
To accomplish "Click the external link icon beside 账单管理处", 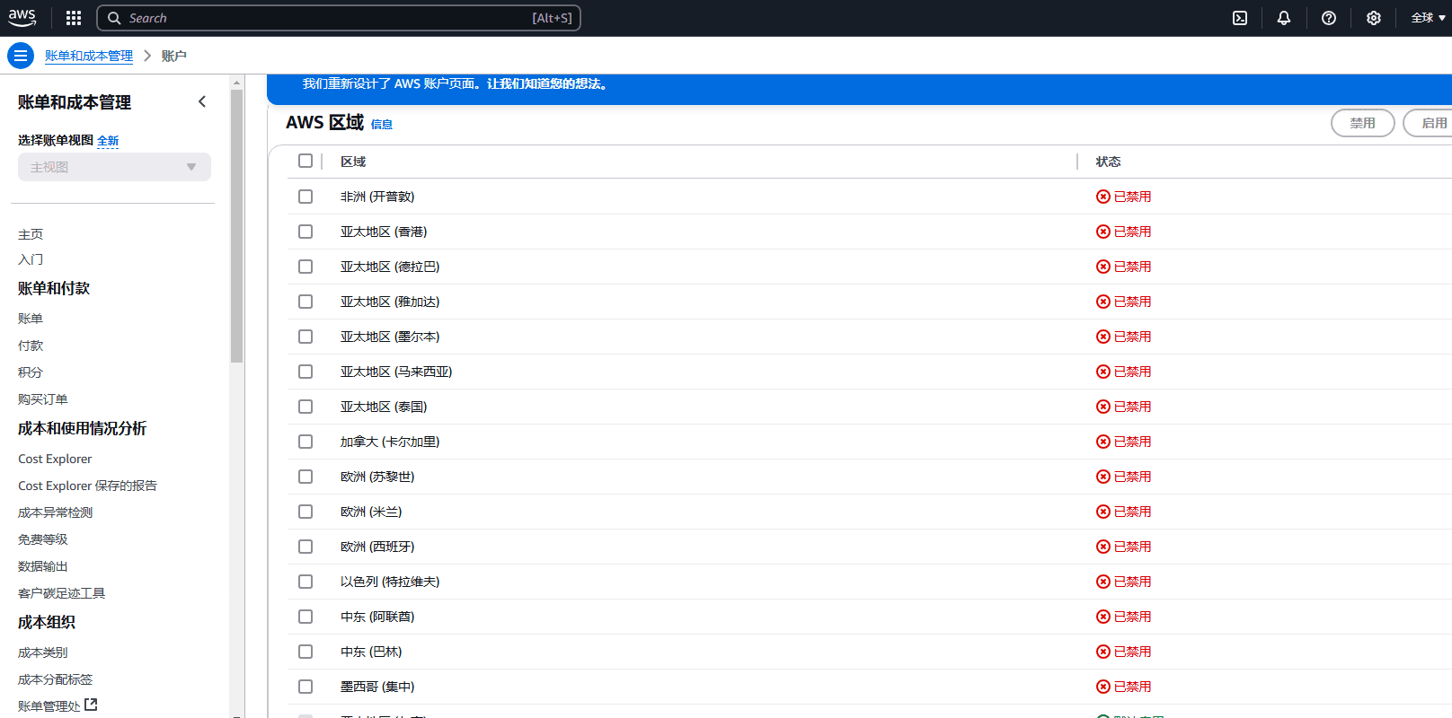I will 91,705.
